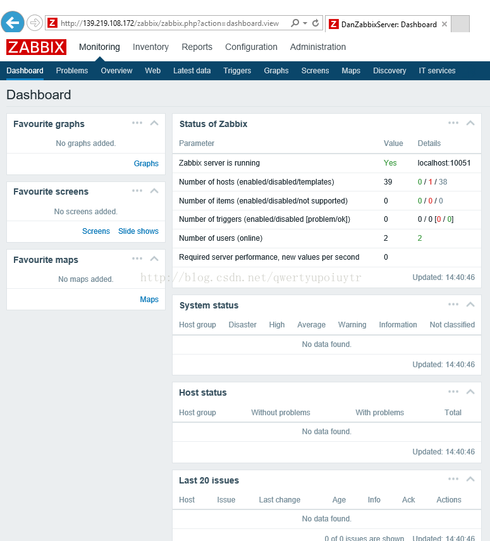Click the online users count 2 in Details
This screenshot has height=541, width=490.
[420, 238]
